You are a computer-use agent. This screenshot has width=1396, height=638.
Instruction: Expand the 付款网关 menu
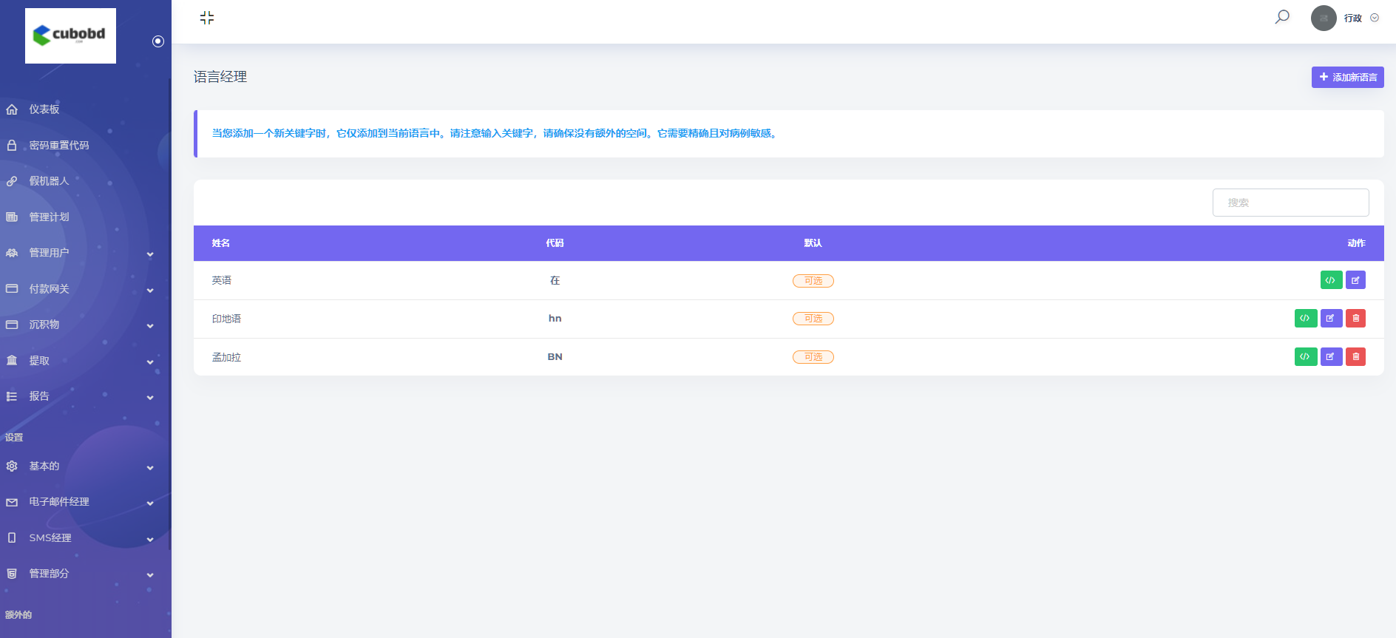(81, 289)
